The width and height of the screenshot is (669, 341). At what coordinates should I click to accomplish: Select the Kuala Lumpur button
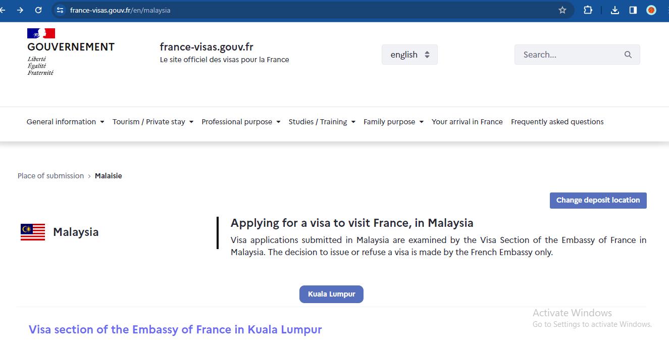coord(331,294)
